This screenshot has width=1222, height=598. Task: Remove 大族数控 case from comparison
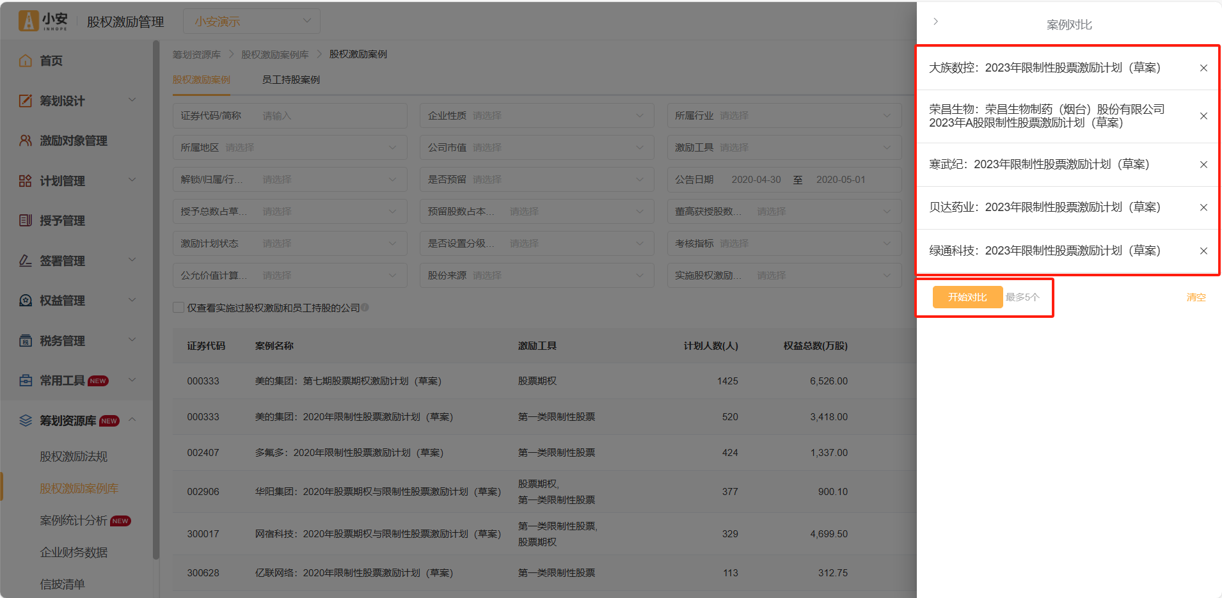1203,68
